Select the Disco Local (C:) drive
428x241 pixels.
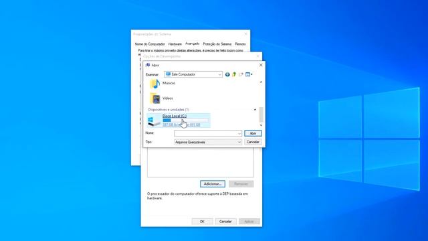pyautogui.click(x=179, y=120)
